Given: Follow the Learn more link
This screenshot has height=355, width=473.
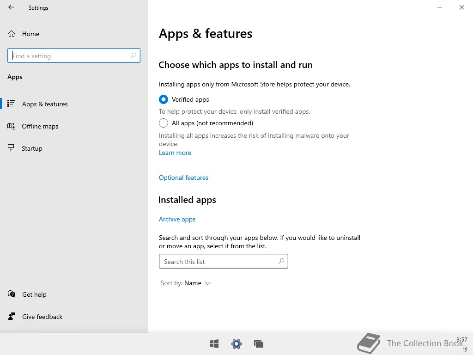Looking at the screenshot, I should [175, 153].
